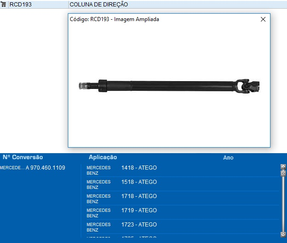
Task: Select the 1723 - ATEGO application row
Action: (x=139, y=225)
